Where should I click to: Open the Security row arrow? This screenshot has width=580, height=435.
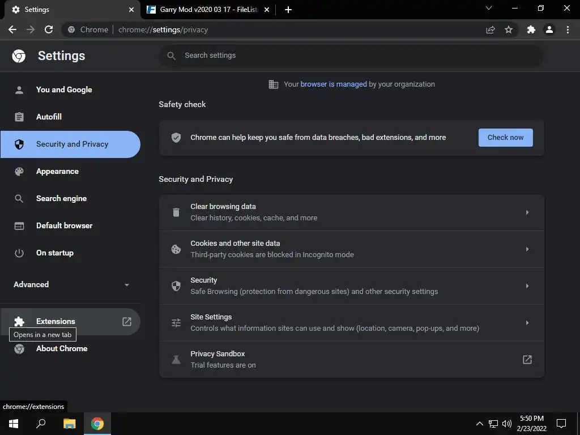527,286
